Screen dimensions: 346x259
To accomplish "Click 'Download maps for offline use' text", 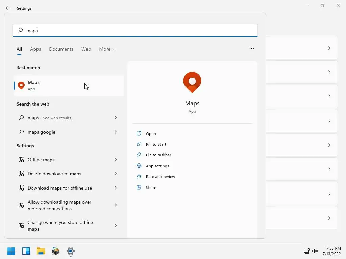I will 60,188.
